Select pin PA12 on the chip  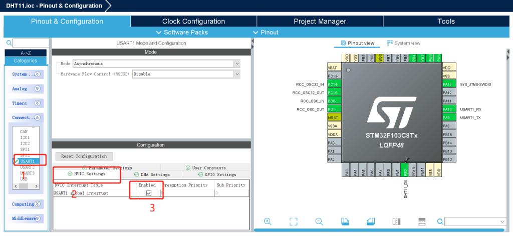448,92
